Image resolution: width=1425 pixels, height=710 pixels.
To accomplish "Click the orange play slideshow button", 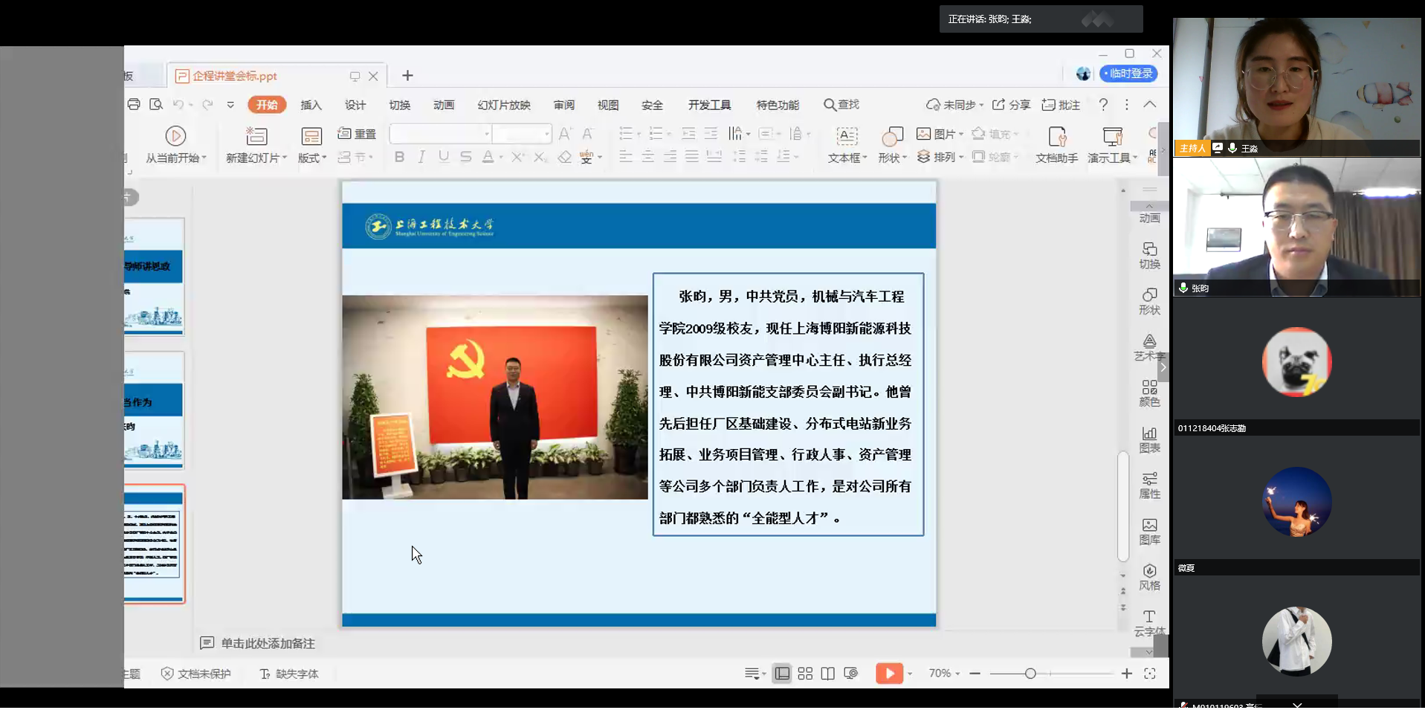I will [889, 674].
